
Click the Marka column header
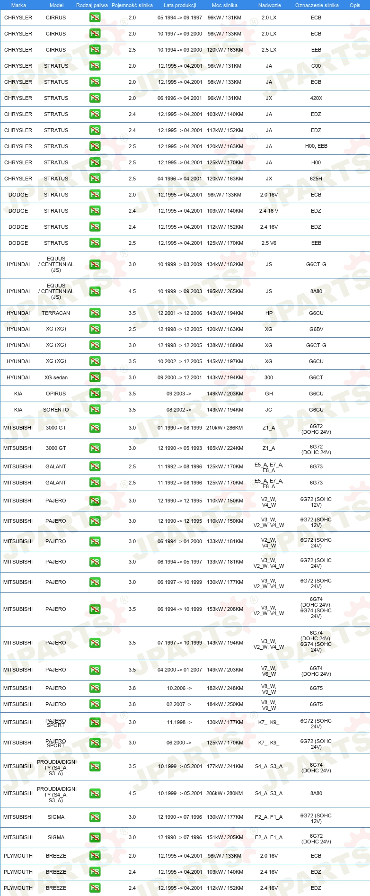tap(18, 5)
